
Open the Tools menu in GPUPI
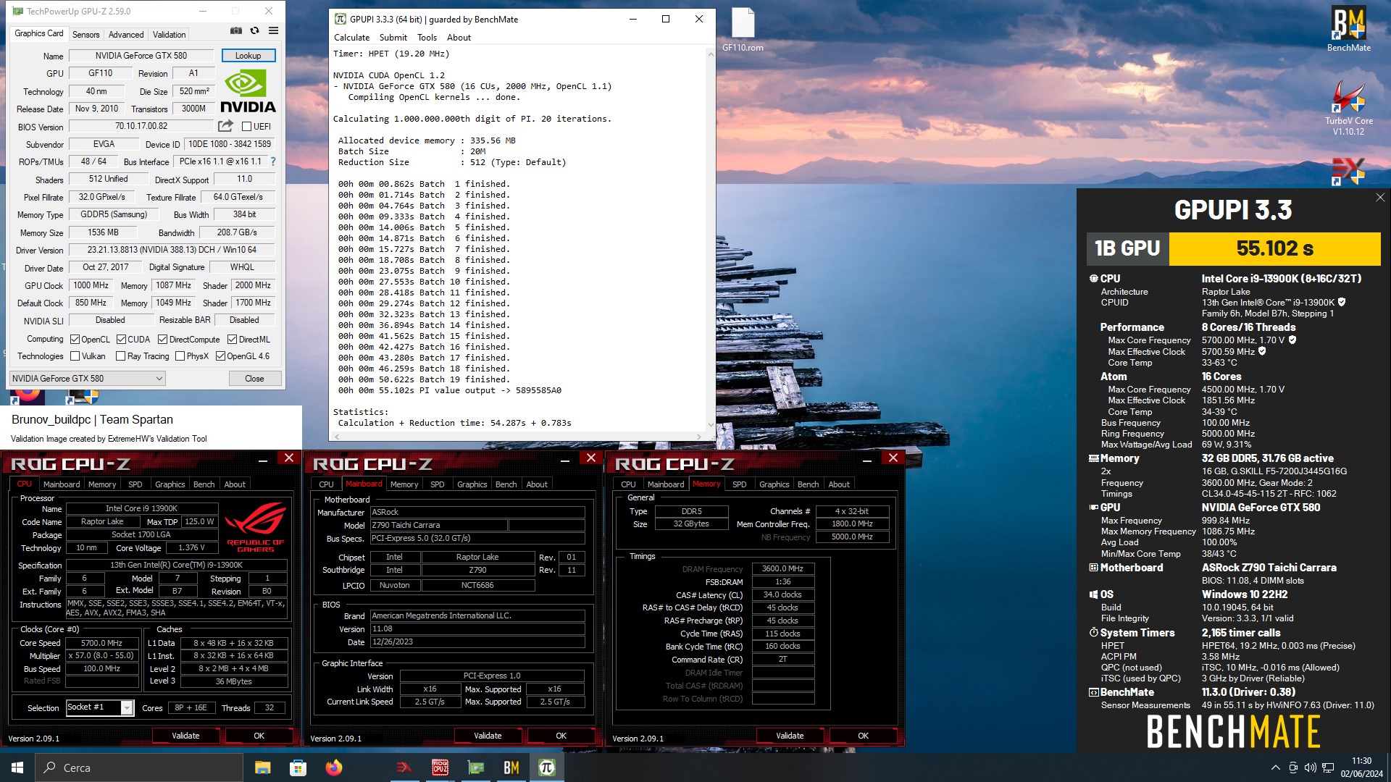point(427,38)
